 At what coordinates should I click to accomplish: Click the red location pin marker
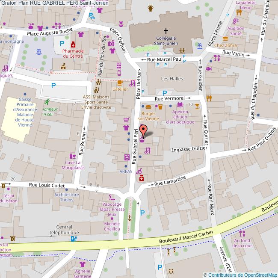click(142, 130)
